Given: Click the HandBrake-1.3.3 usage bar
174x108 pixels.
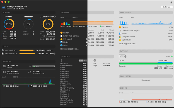Looking at the screenshot, I should [x=27, y=53].
